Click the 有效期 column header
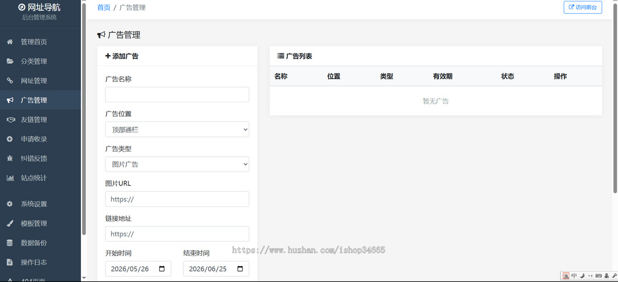 (x=443, y=76)
